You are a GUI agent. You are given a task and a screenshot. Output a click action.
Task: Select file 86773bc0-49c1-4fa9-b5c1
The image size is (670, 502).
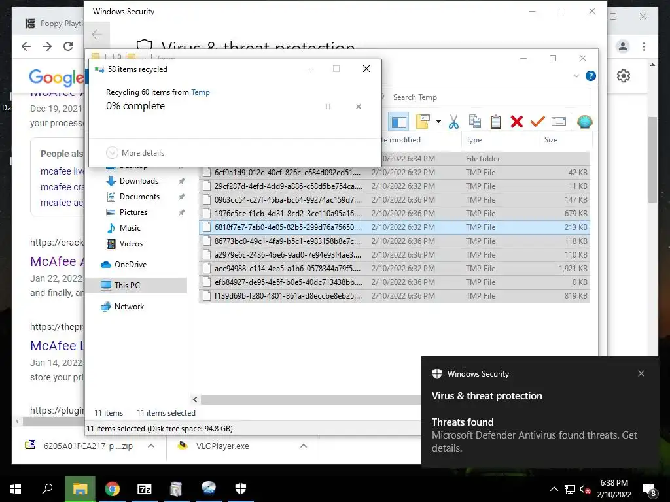pos(395,241)
